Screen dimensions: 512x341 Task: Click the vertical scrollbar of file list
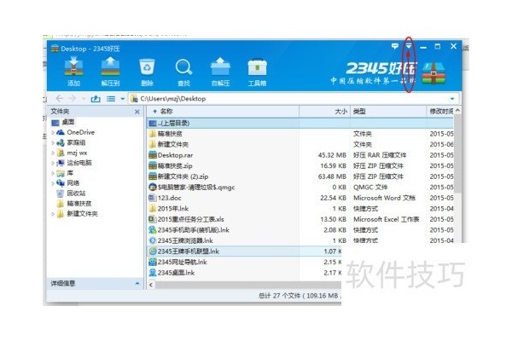[457, 153]
